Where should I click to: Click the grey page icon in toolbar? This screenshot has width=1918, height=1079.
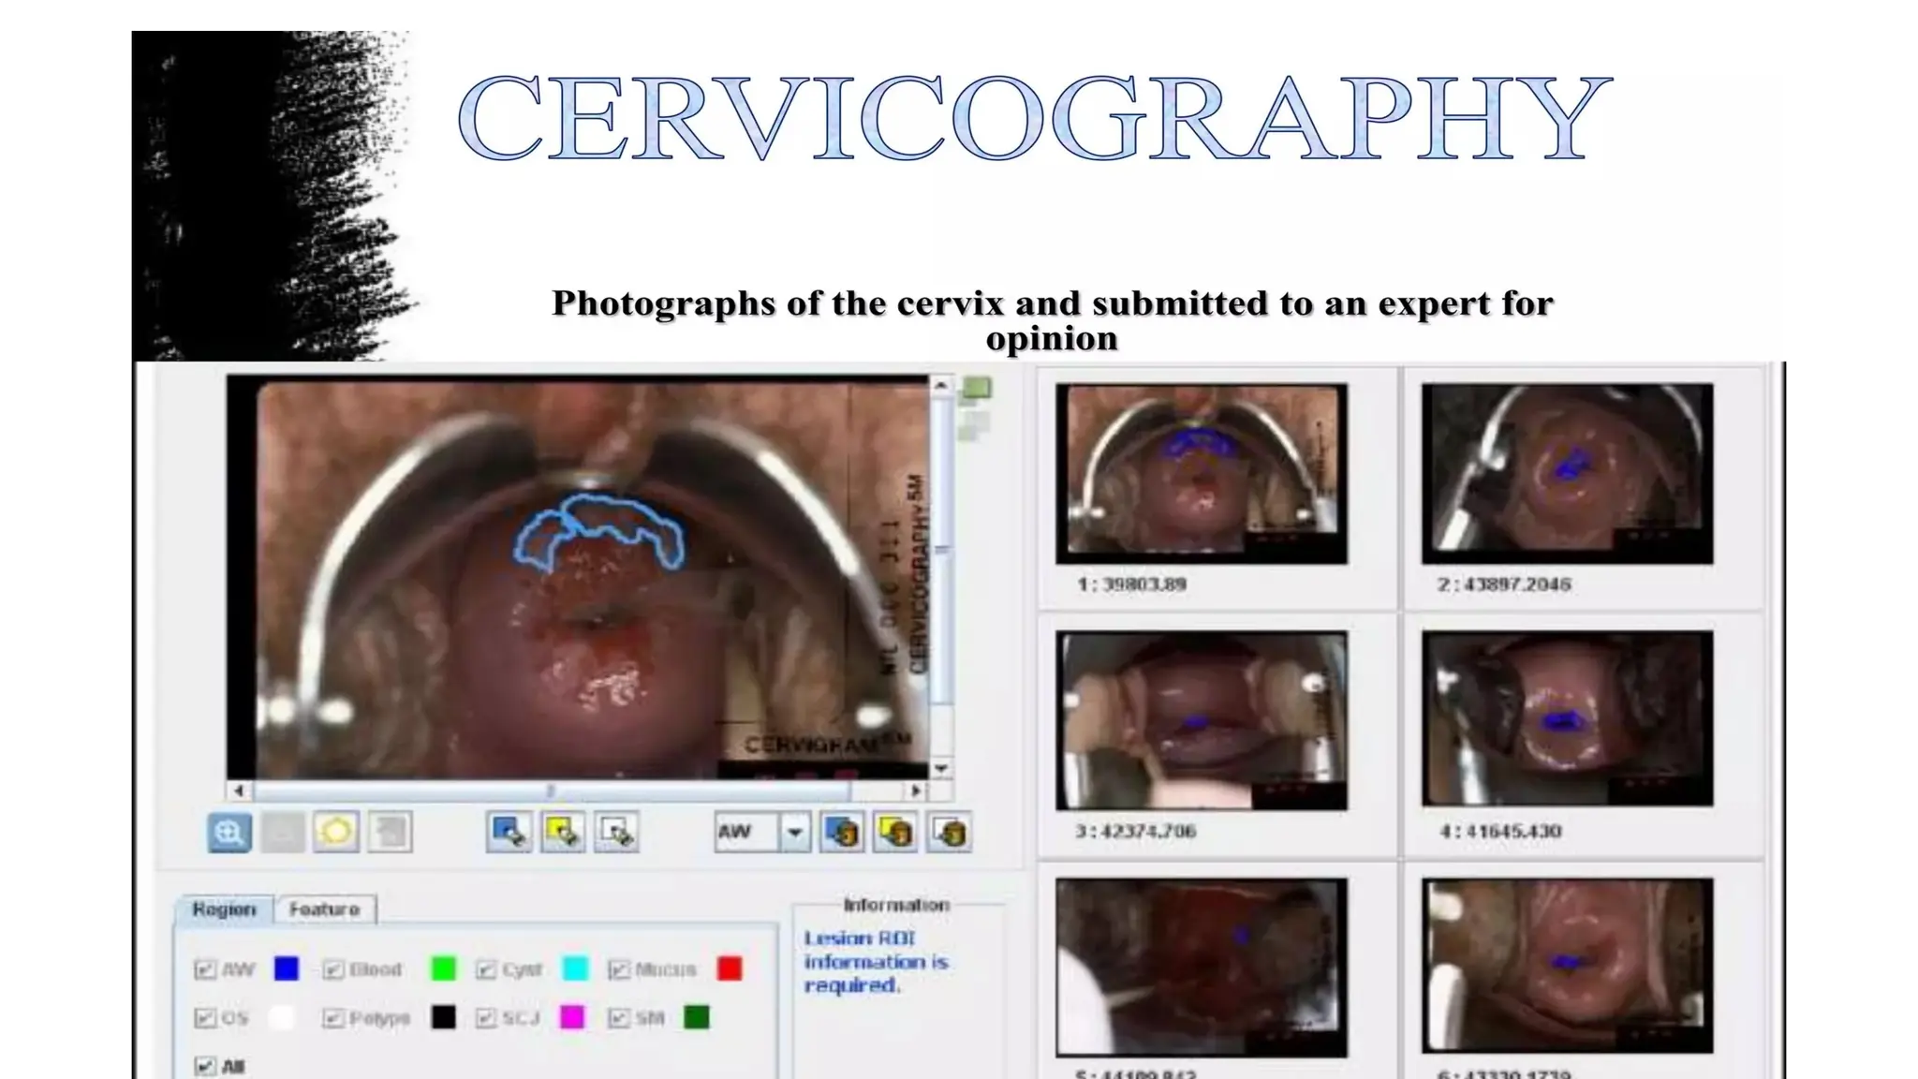point(390,832)
